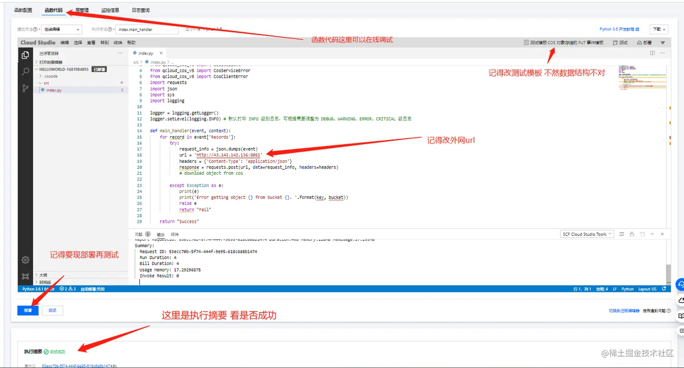The width and height of the screenshot is (684, 368).
Task: Click the remote icon below the gear
Action: (25, 276)
